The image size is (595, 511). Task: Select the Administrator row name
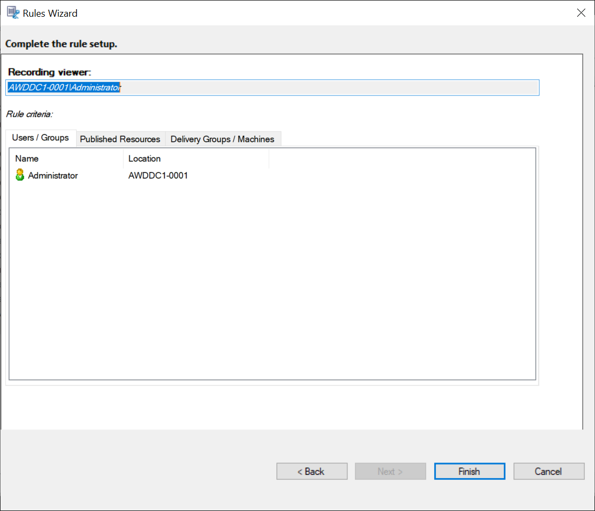pos(53,176)
